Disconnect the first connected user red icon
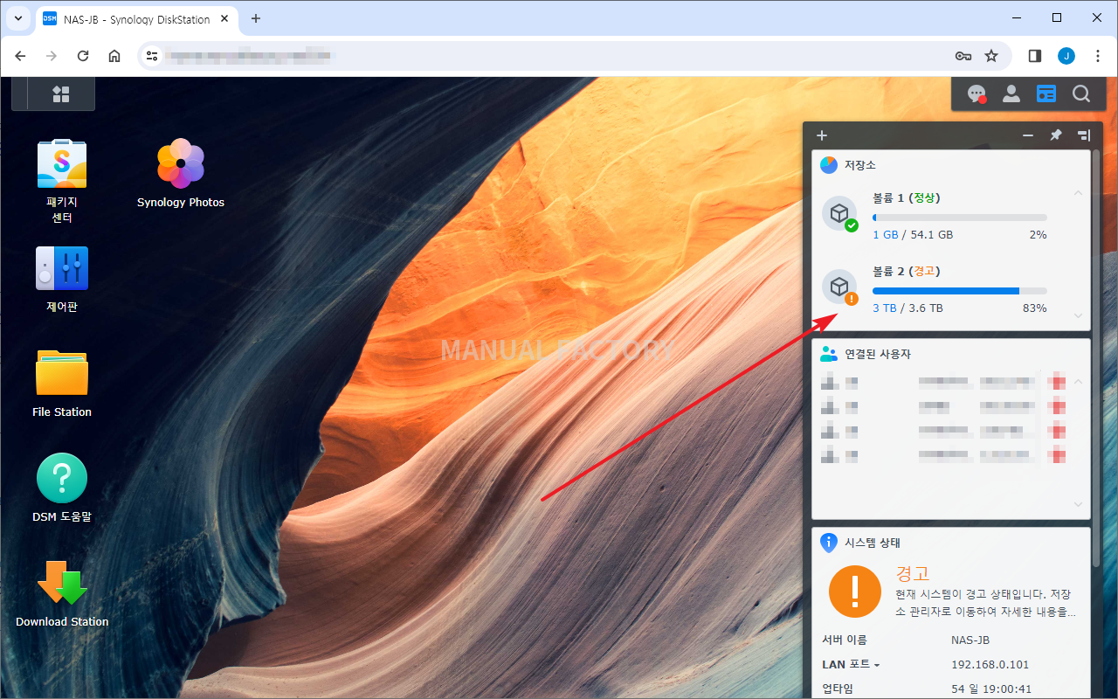1118x699 pixels. [x=1058, y=382]
